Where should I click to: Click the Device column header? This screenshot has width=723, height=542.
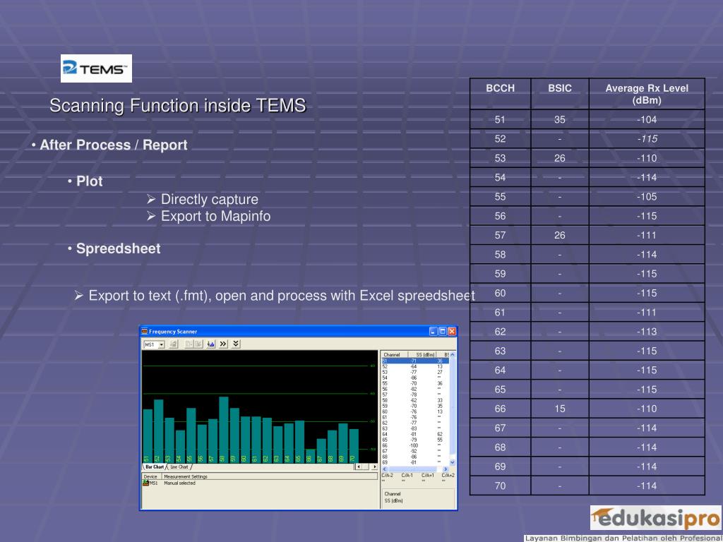coord(151,476)
